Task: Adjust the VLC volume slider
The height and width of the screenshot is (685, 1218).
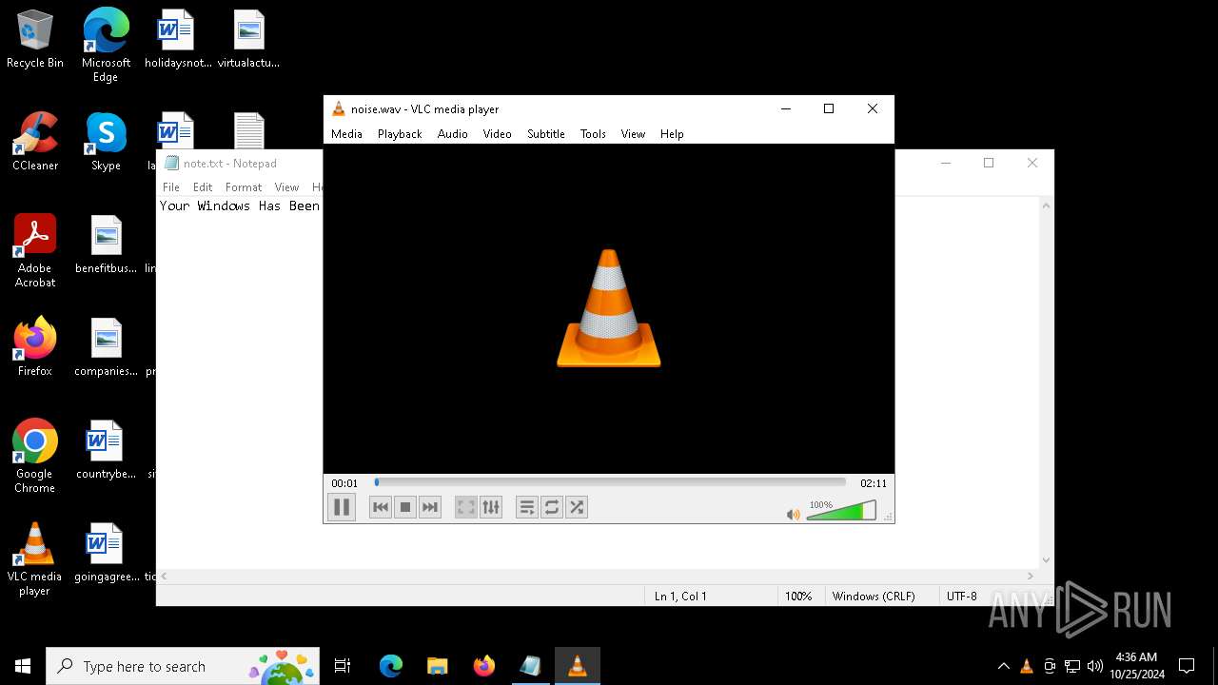Action: [841, 511]
